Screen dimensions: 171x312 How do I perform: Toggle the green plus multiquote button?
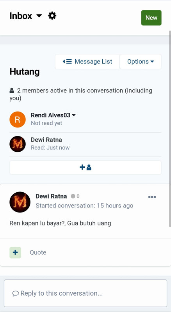15,252
